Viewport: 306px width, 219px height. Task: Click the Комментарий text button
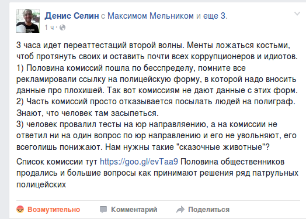point(134,210)
